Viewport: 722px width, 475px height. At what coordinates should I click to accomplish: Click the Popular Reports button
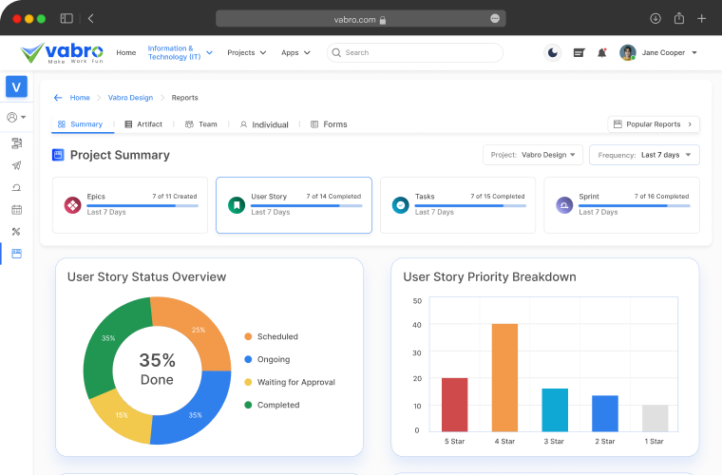click(x=653, y=124)
